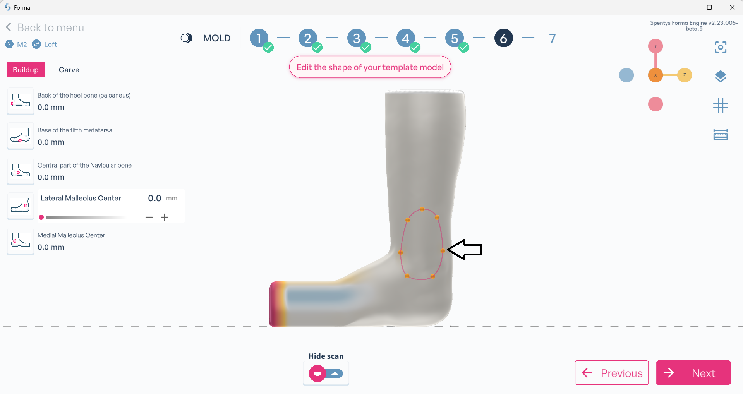743x394 pixels.
Task: Click the Previous button
Action: (611, 373)
